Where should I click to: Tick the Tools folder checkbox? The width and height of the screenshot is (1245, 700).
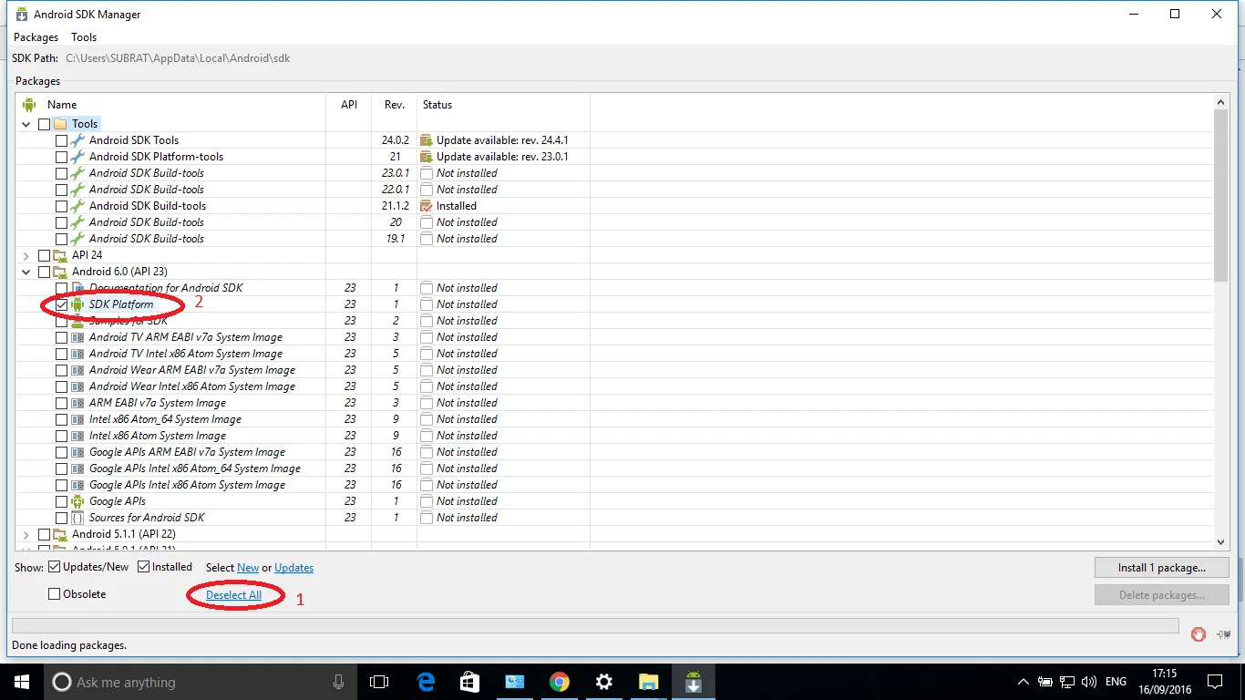click(x=44, y=124)
